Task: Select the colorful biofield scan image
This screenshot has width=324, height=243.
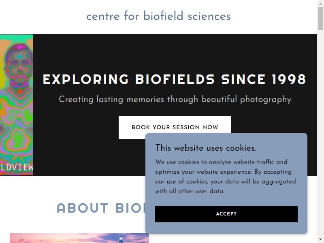Action: 16,105
